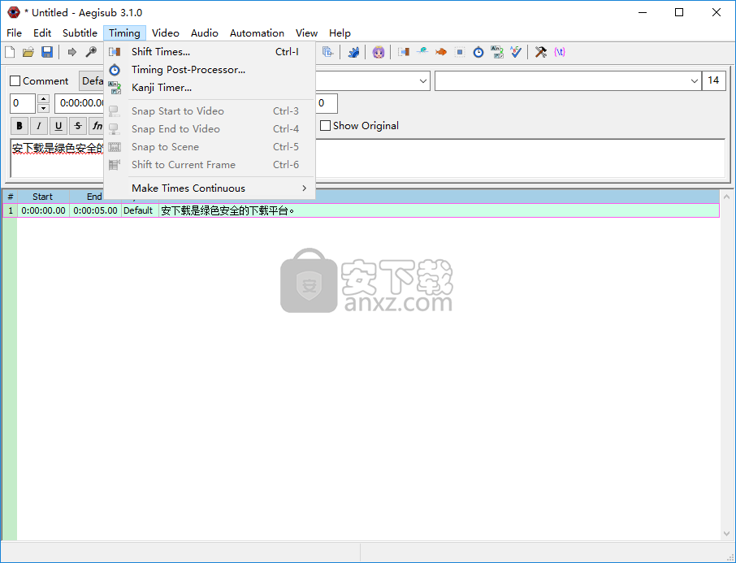Click Shift Times toolbar icon
Viewport: 736px width, 563px height.
(x=404, y=52)
